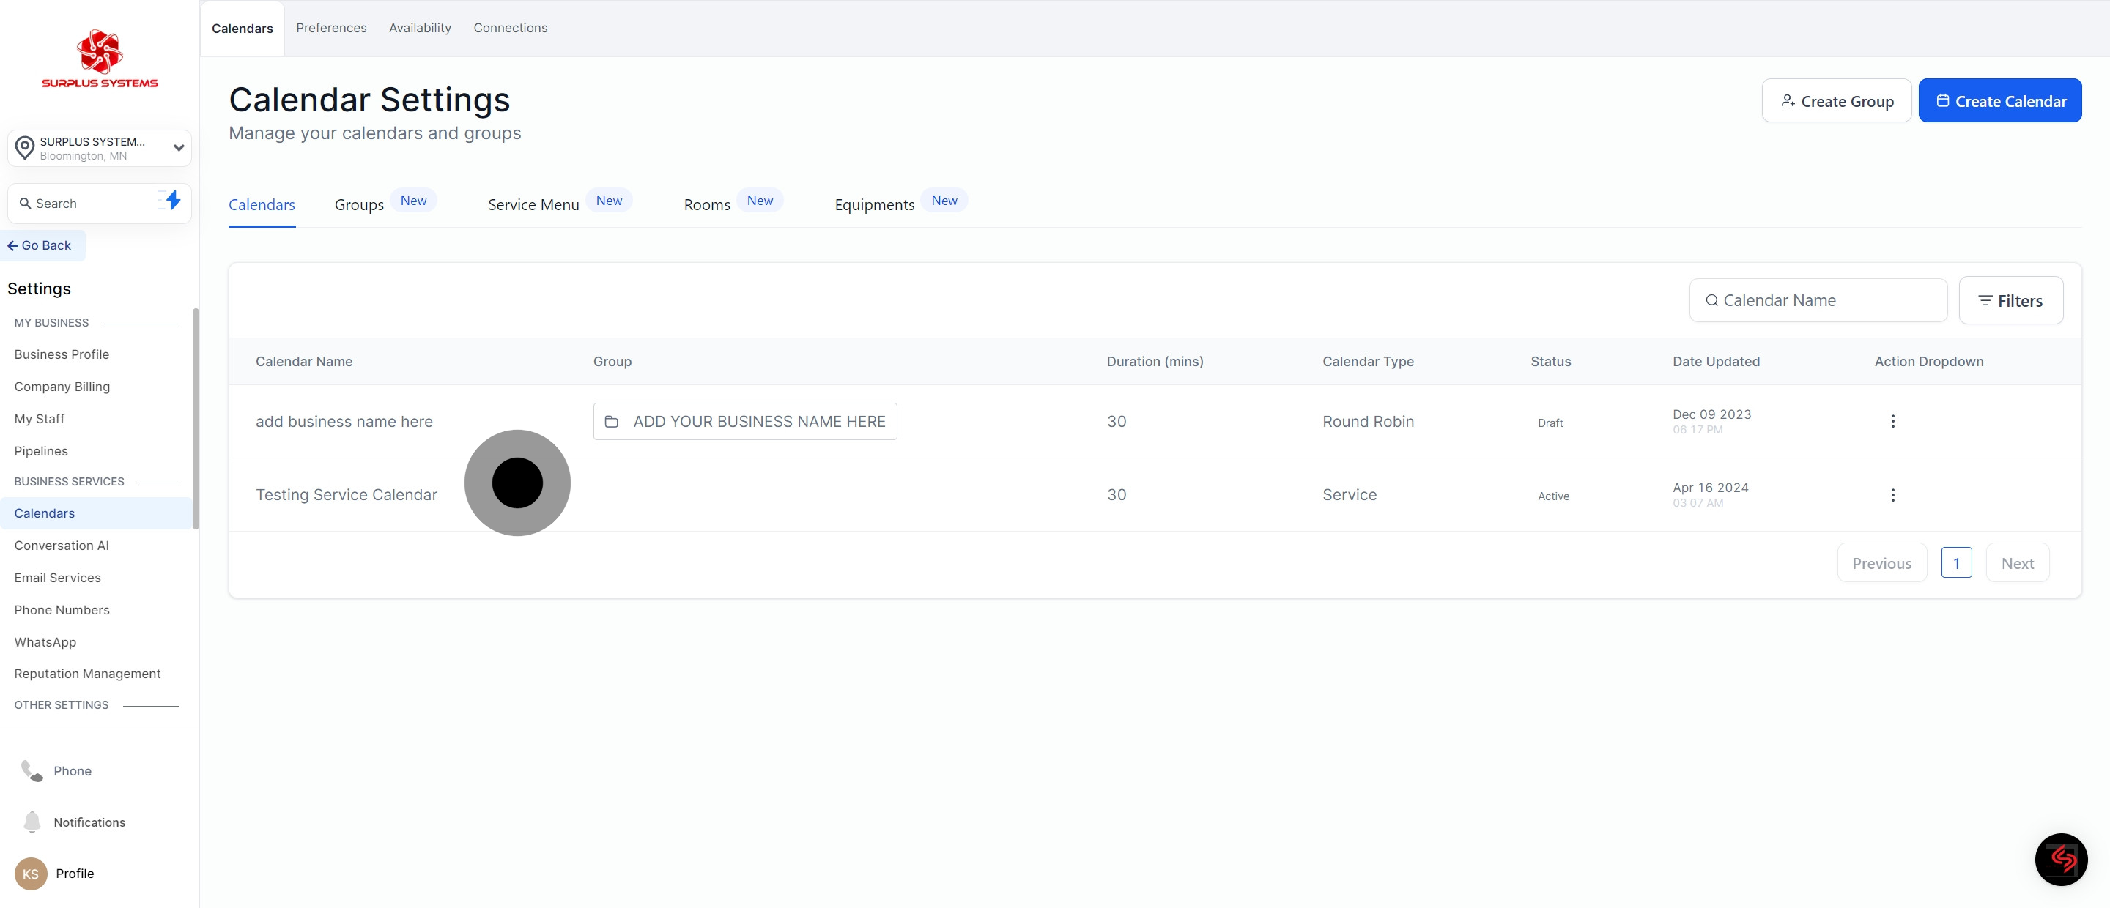Image resolution: width=2110 pixels, height=908 pixels.
Task: Open three-dot menu for Testing Service Calendar
Action: (x=1892, y=495)
